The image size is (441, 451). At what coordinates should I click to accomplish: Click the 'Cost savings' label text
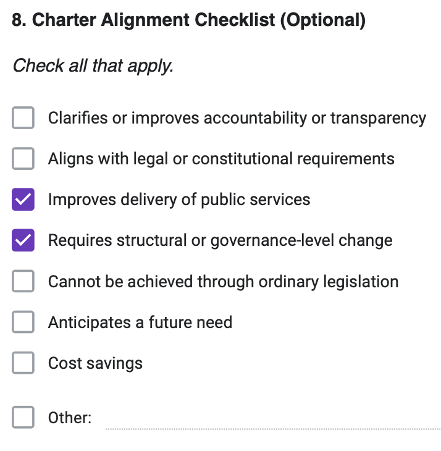[95, 363]
